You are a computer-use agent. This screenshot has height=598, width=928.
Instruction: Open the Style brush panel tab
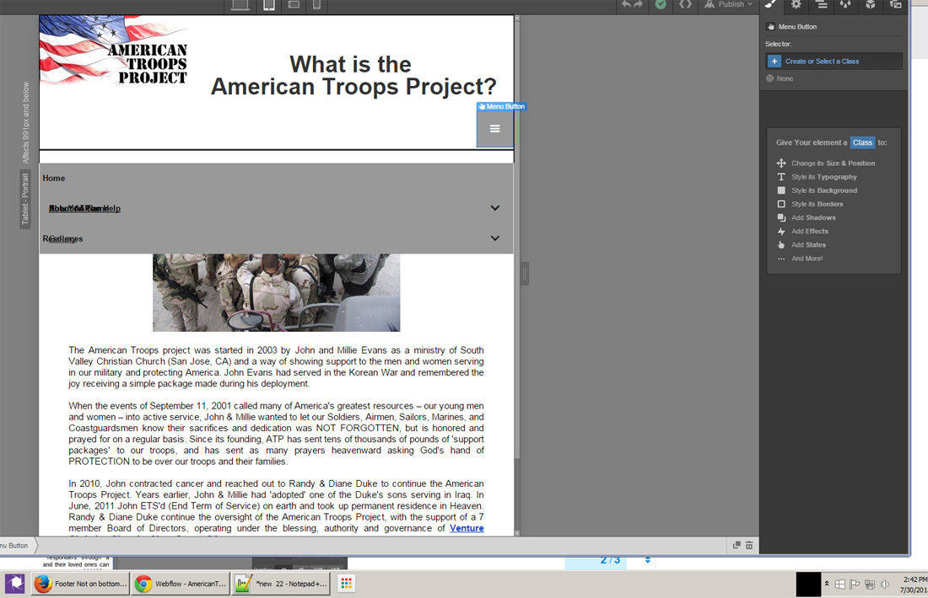click(x=770, y=5)
